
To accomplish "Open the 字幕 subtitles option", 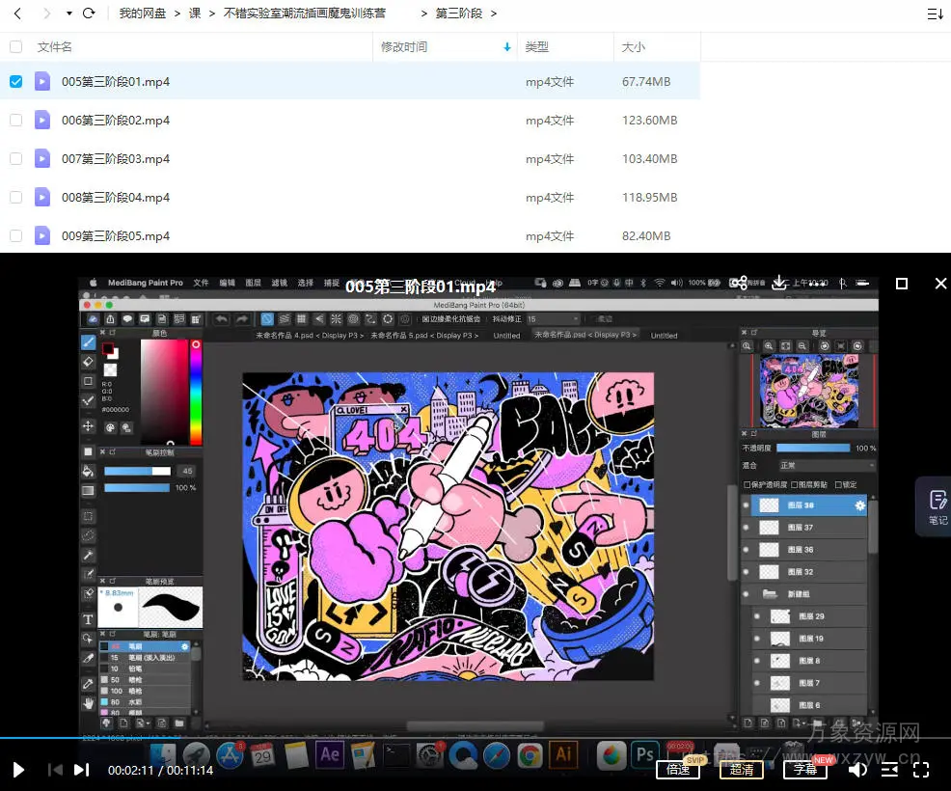I will click(805, 770).
